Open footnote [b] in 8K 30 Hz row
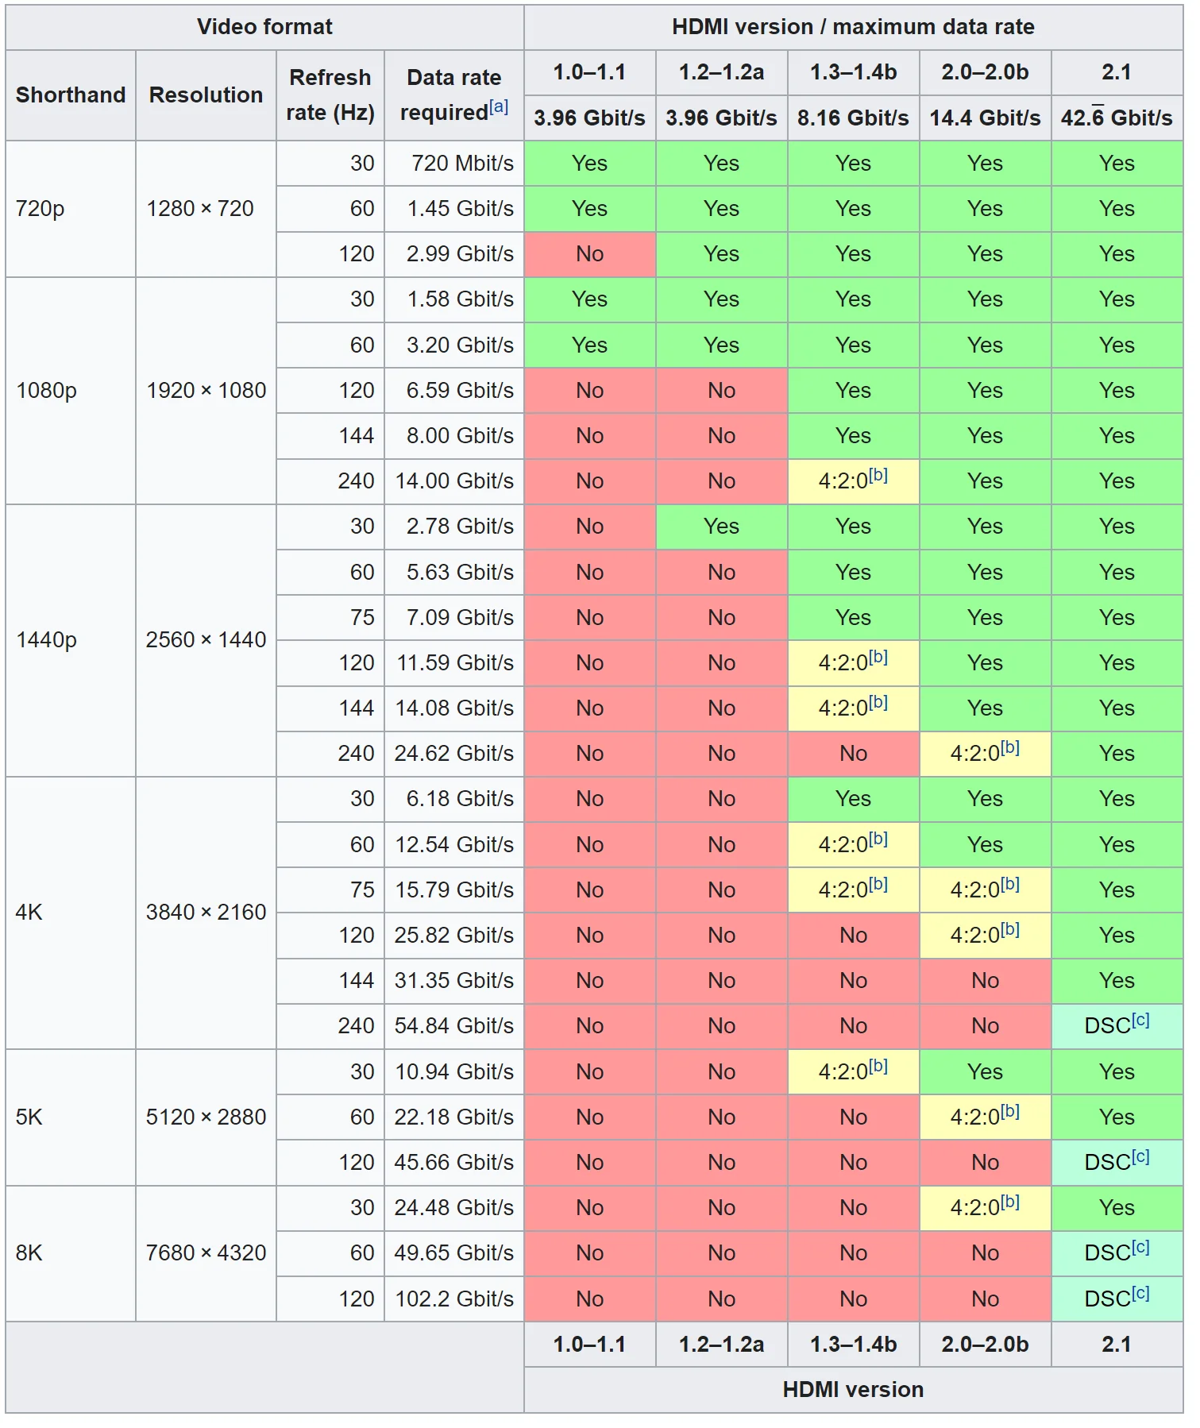The image size is (1200, 1428). (1009, 1202)
